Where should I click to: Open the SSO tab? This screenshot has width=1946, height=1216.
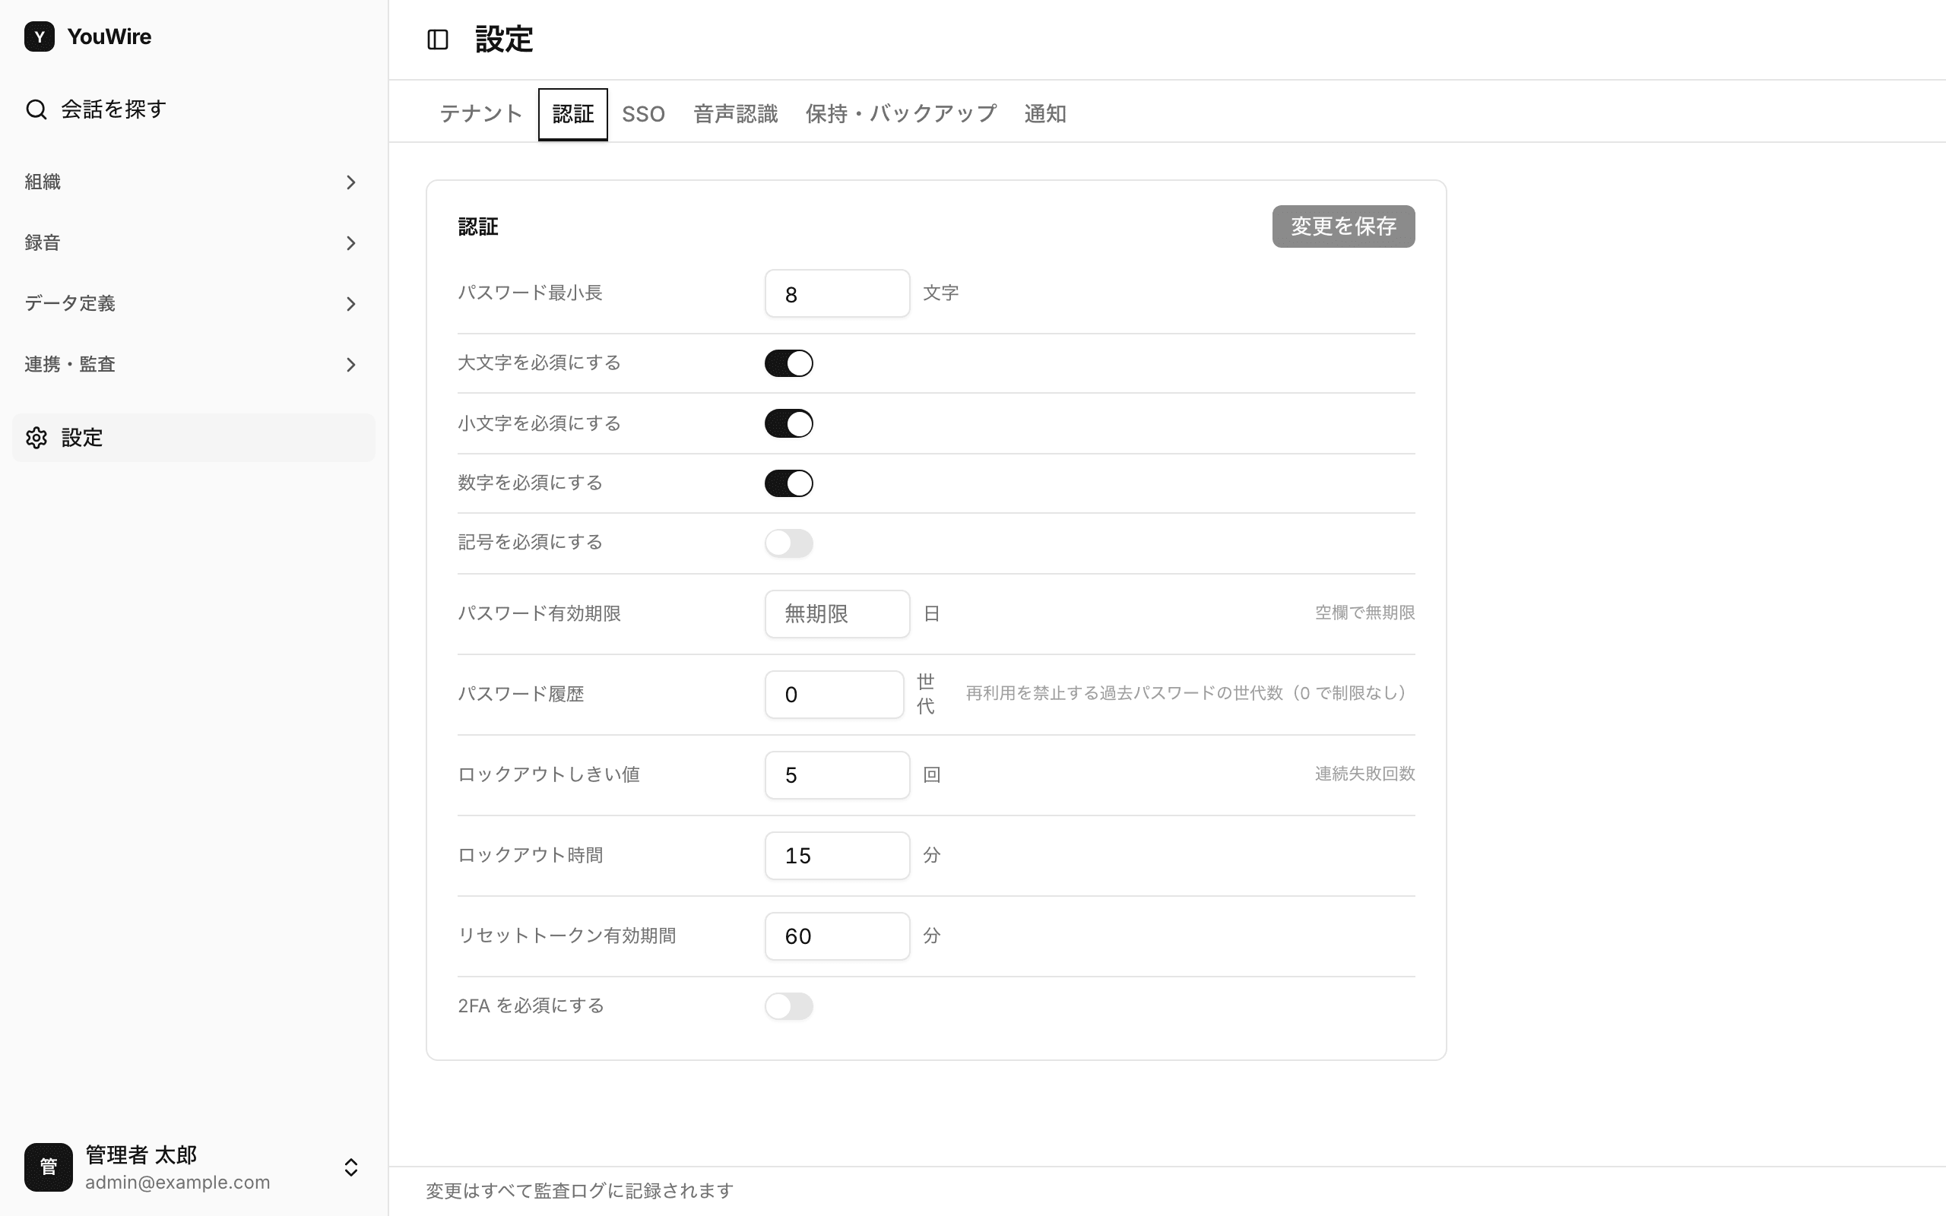coord(643,113)
